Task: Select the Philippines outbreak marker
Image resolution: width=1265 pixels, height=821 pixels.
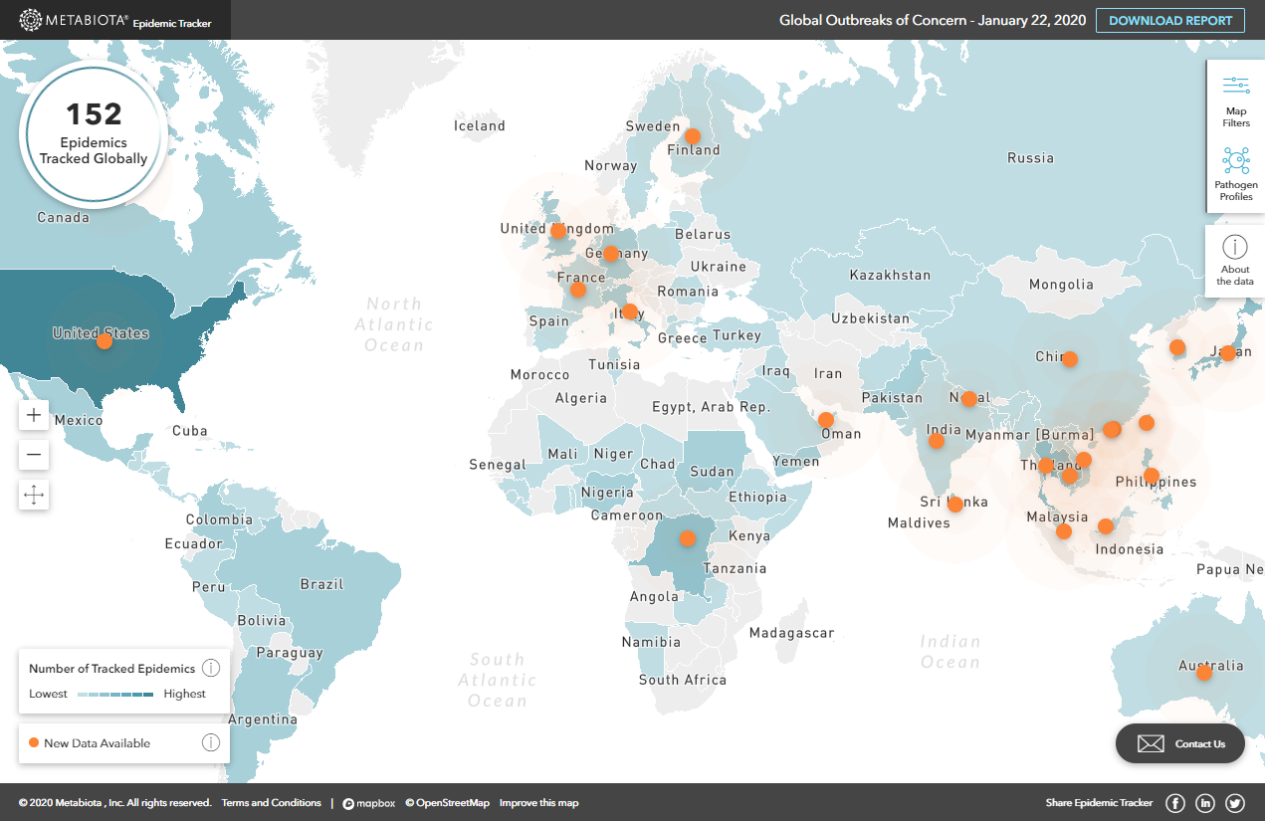Action: point(1152,476)
